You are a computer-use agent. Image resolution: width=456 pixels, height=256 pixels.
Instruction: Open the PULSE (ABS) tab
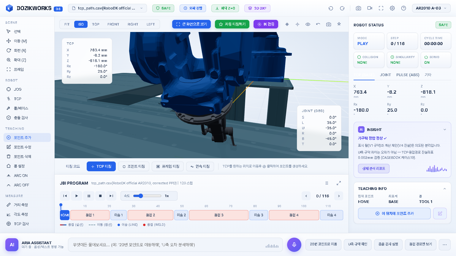[408, 75]
